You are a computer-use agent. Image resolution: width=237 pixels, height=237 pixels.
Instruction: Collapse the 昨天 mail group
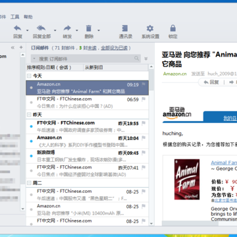click(29, 115)
